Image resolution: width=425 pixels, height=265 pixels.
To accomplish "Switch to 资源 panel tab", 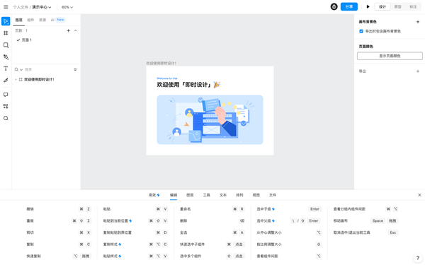I will 42,20.
